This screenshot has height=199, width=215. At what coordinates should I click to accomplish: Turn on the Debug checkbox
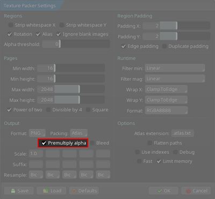tap(175, 152)
